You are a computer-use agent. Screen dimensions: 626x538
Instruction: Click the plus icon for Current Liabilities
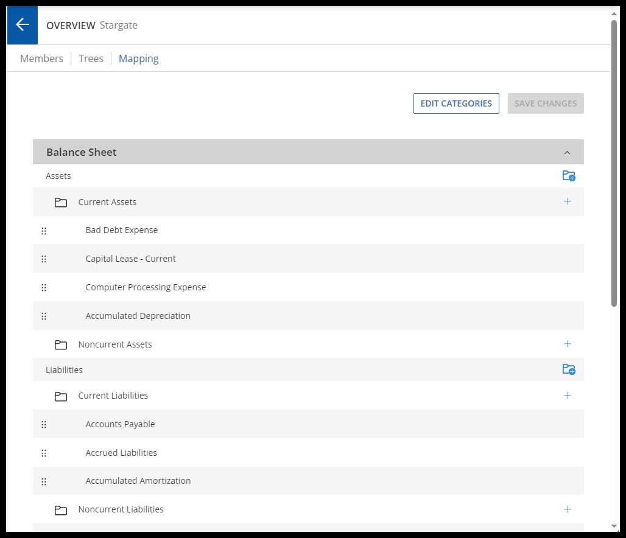coord(568,396)
